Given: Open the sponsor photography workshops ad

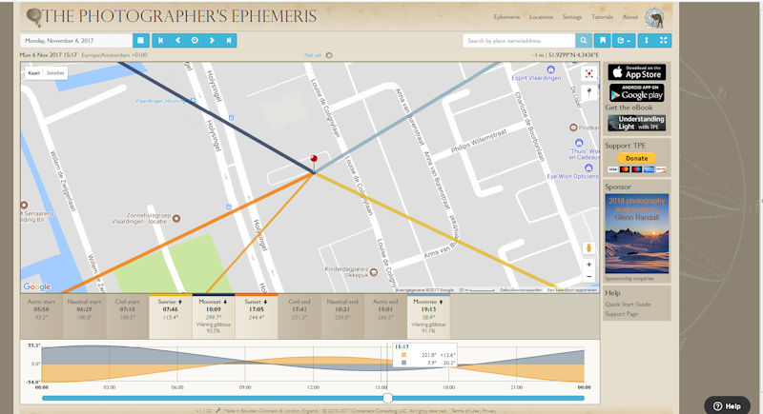Looking at the screenshot, I should (636, 234).
